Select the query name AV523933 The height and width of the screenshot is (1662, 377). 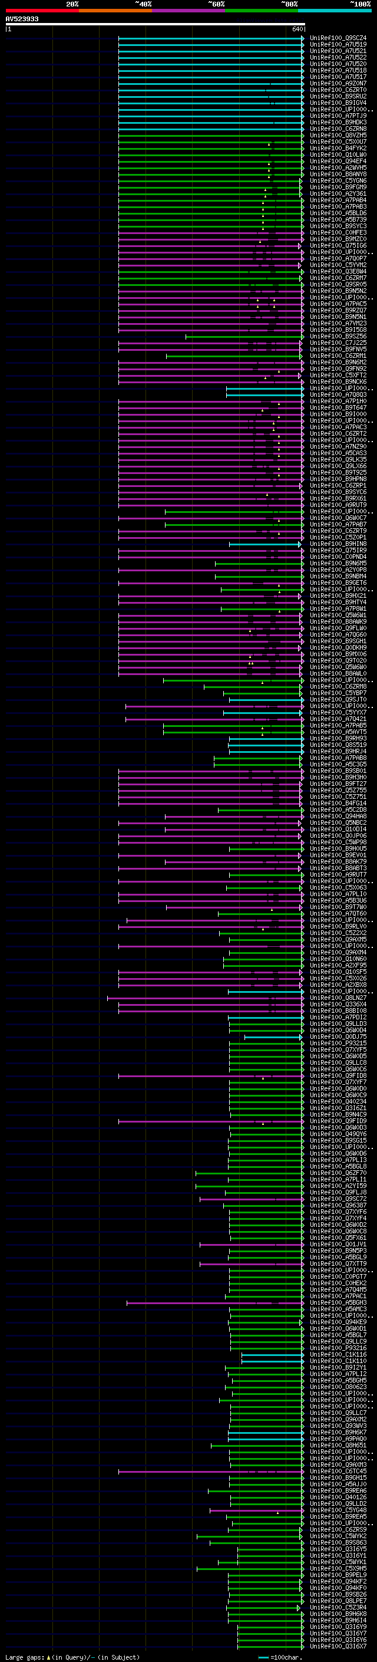click(22, 19)
